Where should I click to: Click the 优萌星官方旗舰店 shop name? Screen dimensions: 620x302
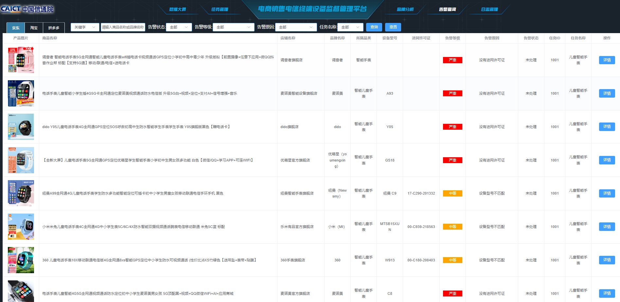[x=295, y=160]
